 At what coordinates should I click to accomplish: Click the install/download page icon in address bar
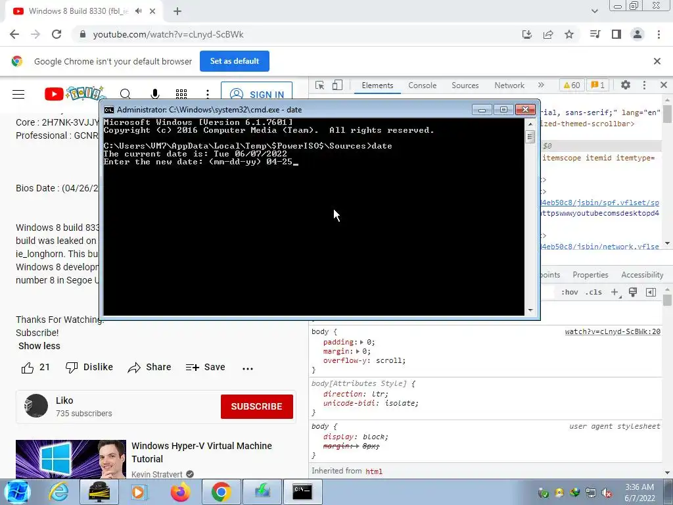pyautogui.click(x=527, y=34)
